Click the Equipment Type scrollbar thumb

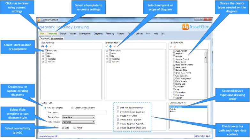(206, 57)
